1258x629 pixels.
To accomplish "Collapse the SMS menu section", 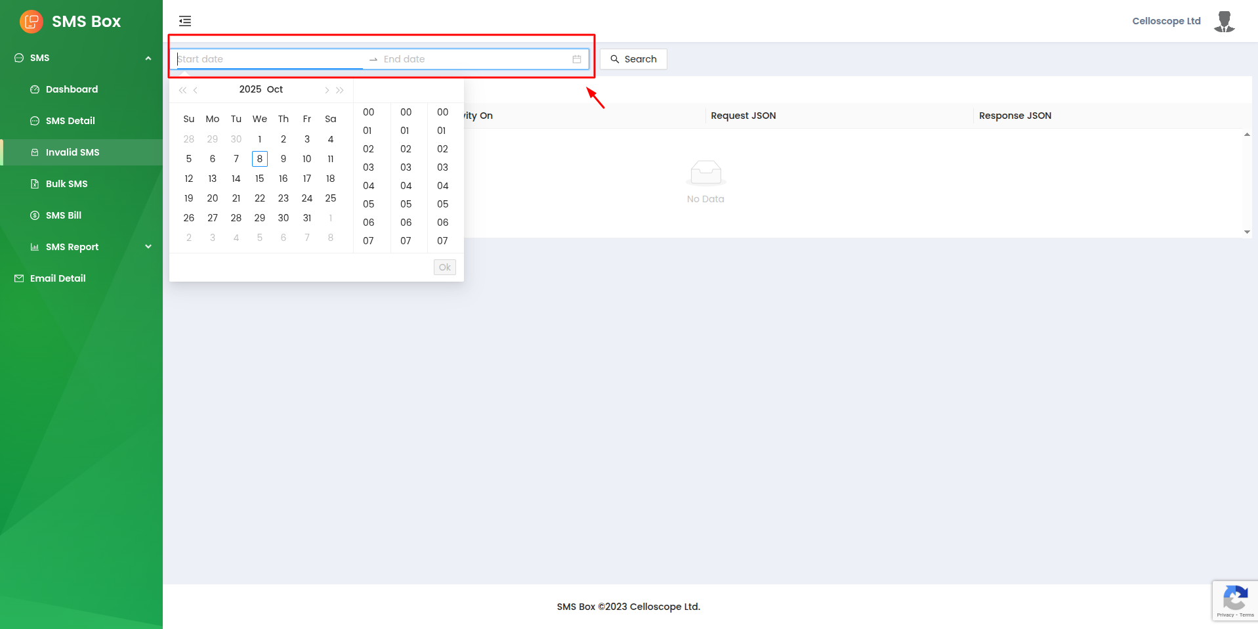I will 148,58.
